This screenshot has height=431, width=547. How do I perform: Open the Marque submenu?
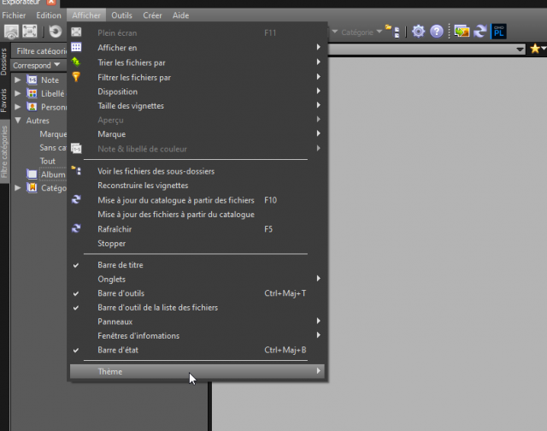pos(197,134)
